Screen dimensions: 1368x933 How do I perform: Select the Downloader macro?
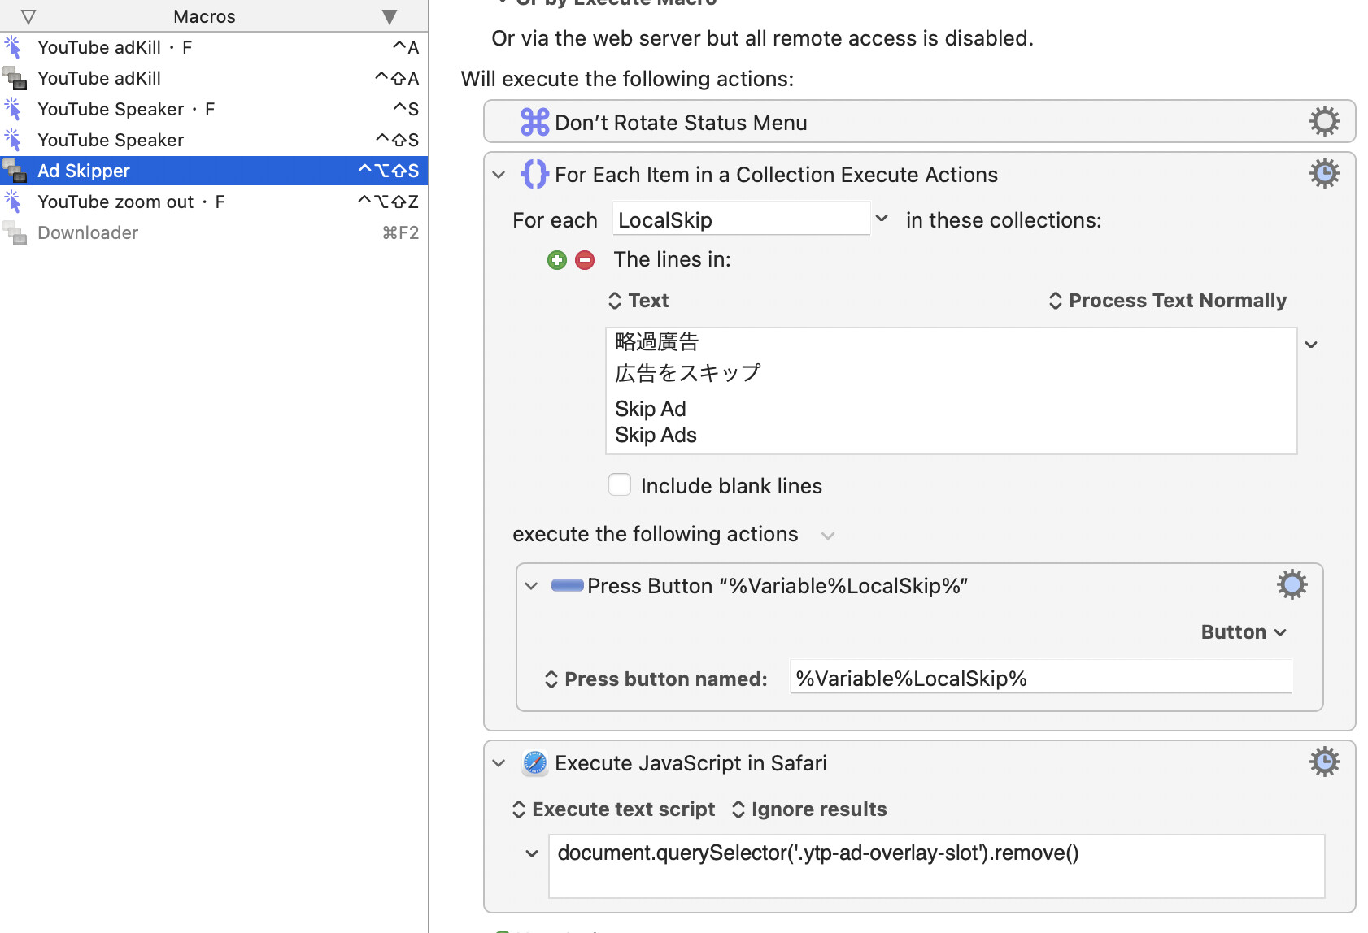214,232
